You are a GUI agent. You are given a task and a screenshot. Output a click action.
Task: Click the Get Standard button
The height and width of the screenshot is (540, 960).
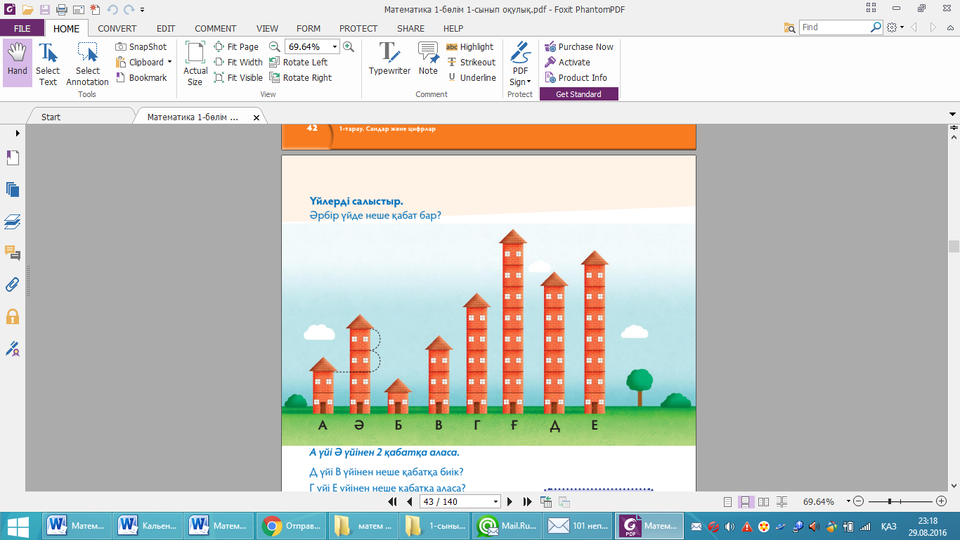(578, 94)
